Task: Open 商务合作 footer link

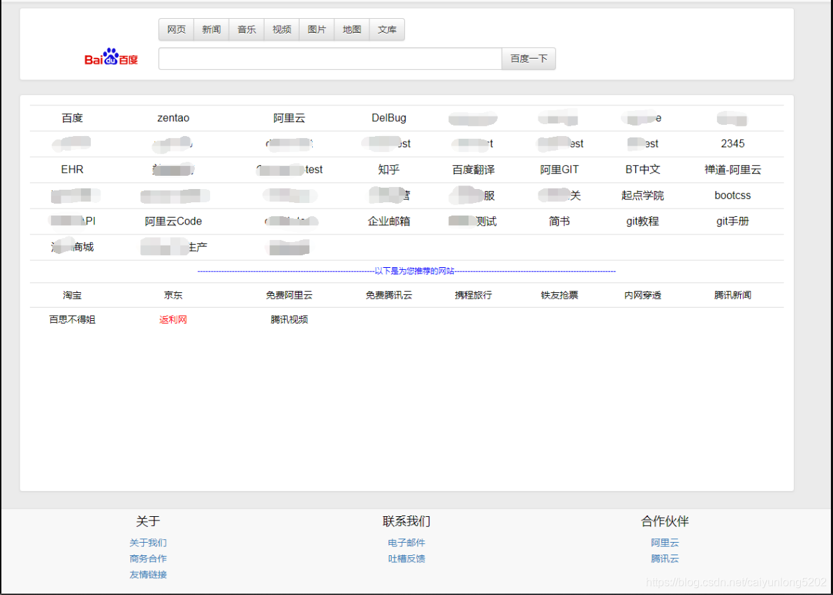Action: click(148, 559)
